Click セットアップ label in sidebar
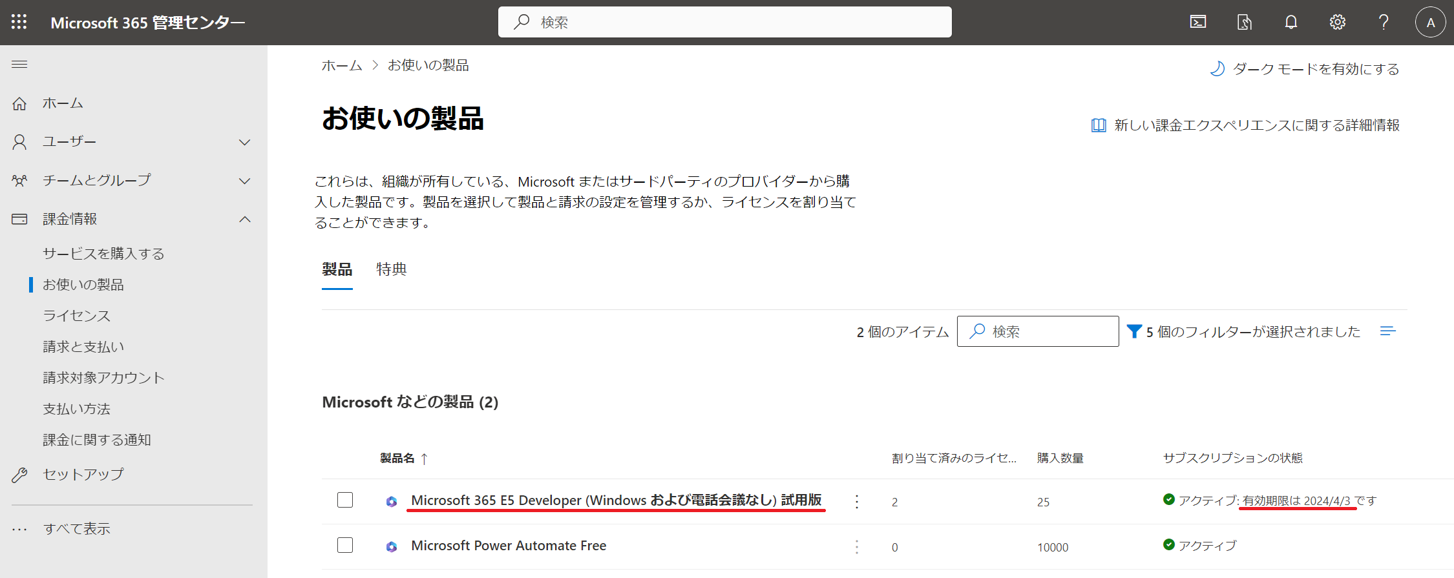1454x578 pixels. [x=83, y=475]
